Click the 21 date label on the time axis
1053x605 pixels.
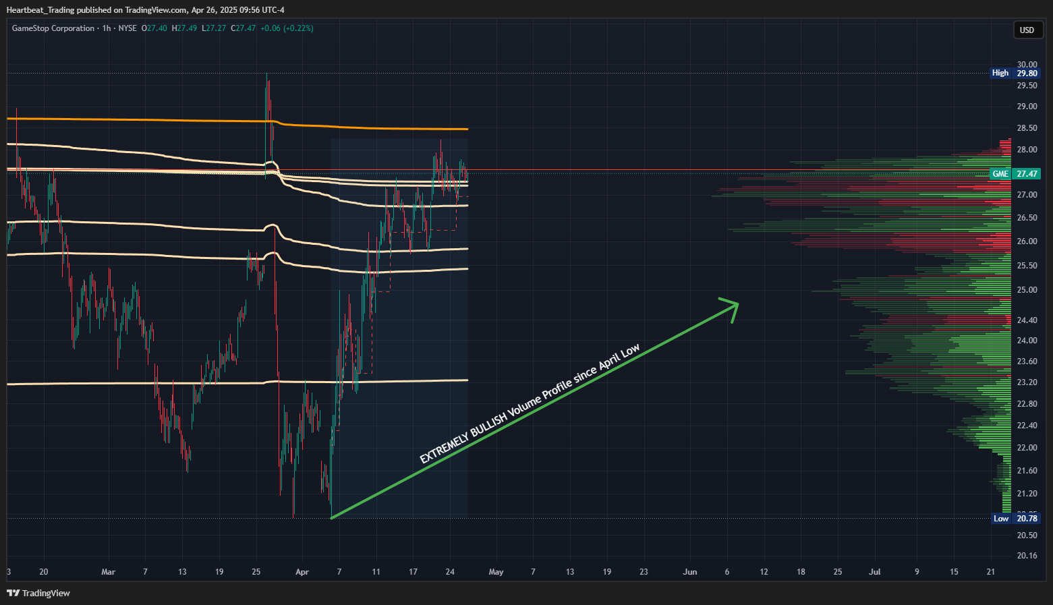(x=991, y=572)
